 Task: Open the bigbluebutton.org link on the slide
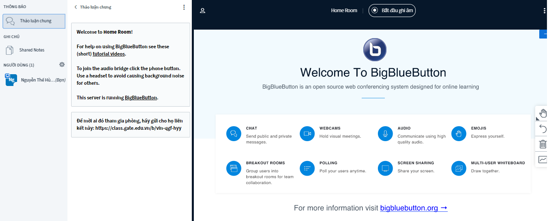414,208
